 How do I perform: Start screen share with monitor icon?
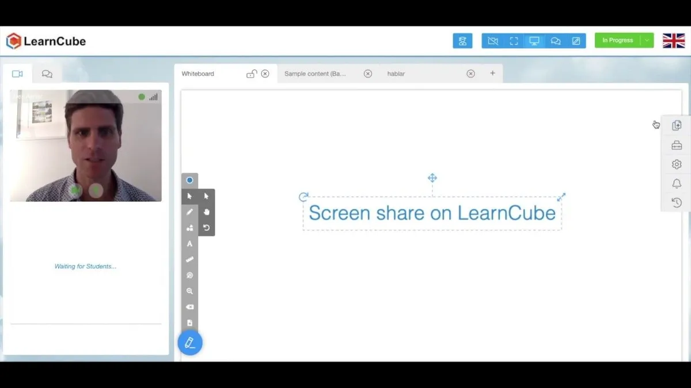[534, 41]
